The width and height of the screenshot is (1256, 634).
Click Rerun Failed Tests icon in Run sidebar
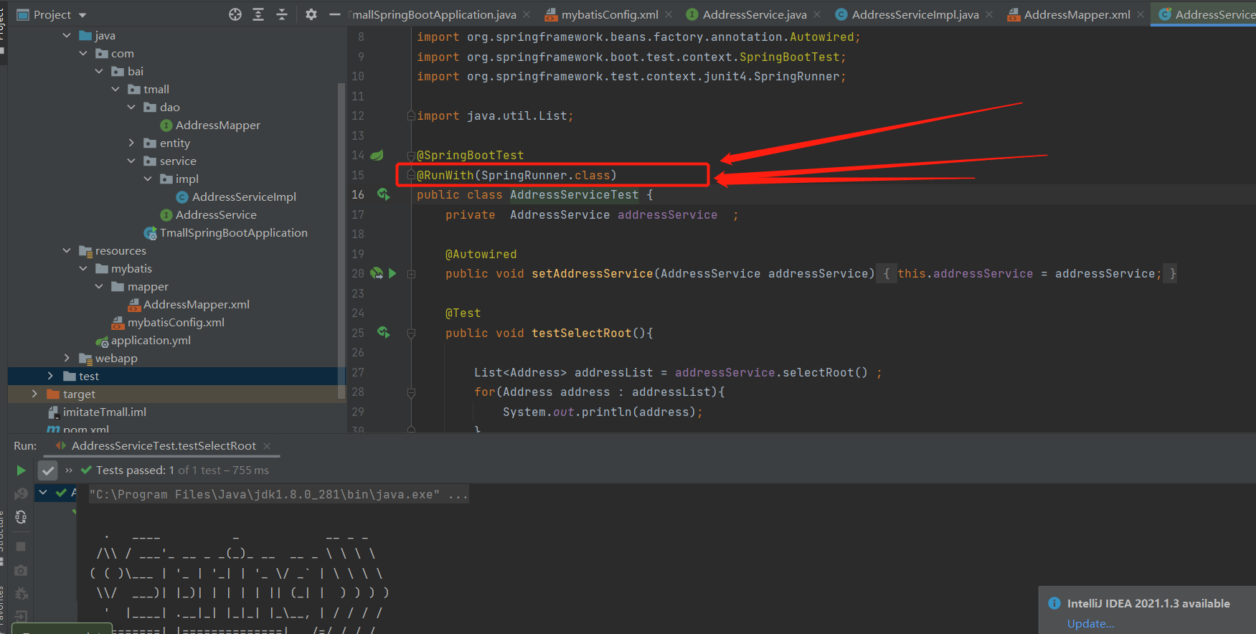tap(21, 493)
